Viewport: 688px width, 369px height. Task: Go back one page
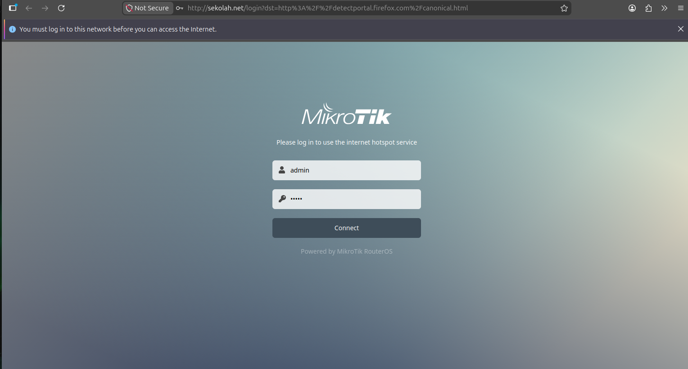click(x=29, y=8)
